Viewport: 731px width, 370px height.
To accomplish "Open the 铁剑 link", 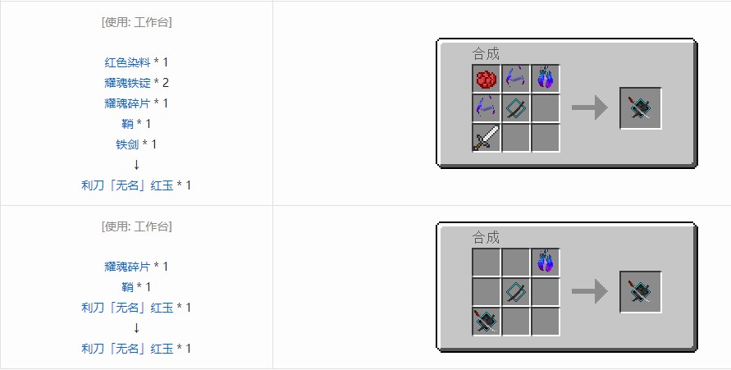I will pyautogui.click(x=127, y=144).
